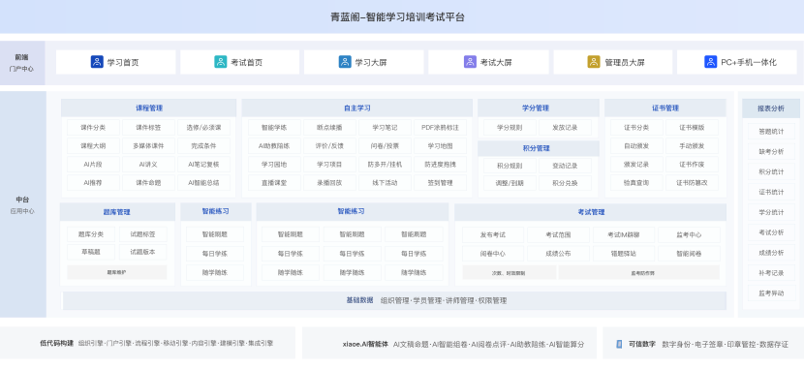Click AI笔记复核
Screen dimensions: 804x369
point(203,165)
